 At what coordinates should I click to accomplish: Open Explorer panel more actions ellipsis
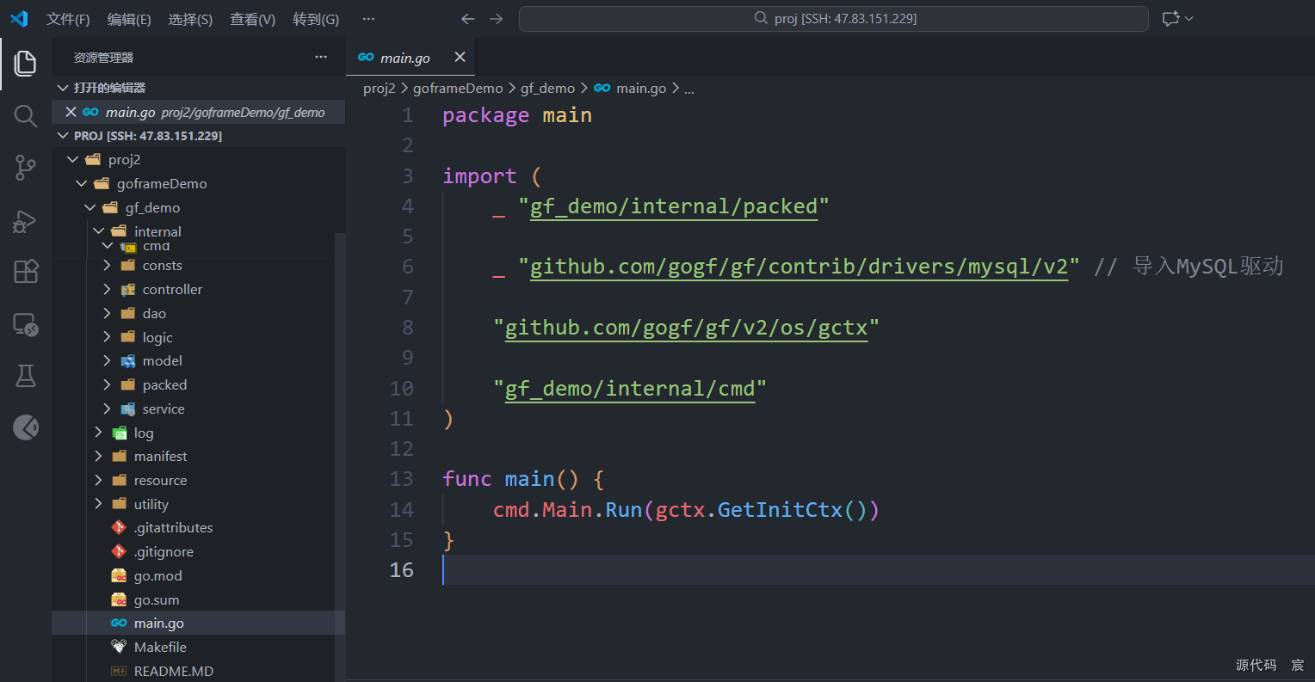[x=321, y=57]
